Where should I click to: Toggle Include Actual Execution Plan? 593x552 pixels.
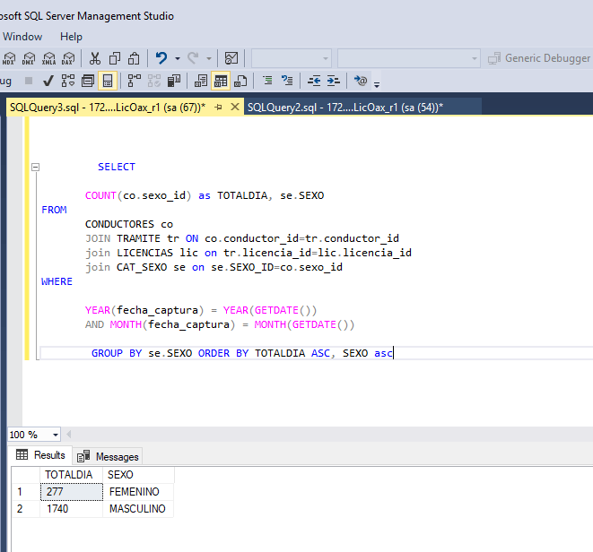tap(135, 81)
